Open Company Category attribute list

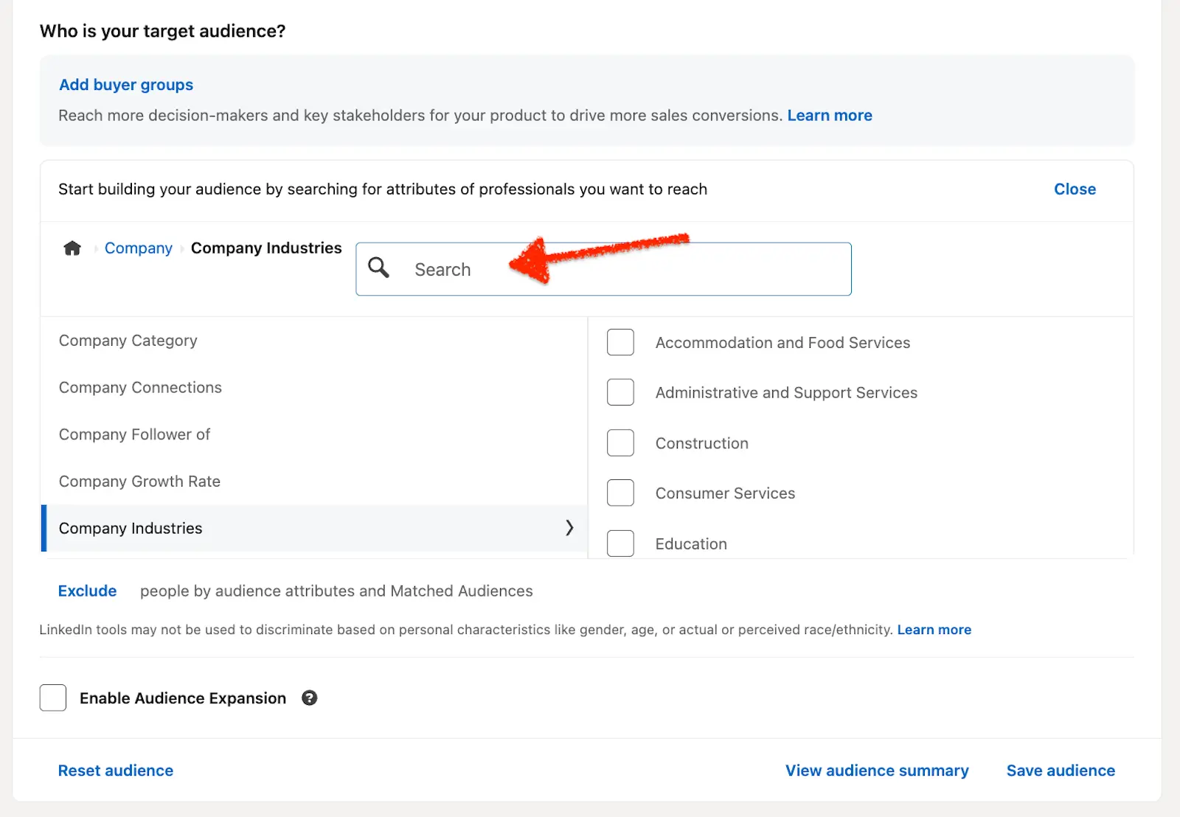click(128, 341)
